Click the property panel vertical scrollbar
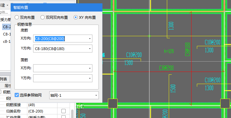 pyautogui.click(x=72, y=113)
